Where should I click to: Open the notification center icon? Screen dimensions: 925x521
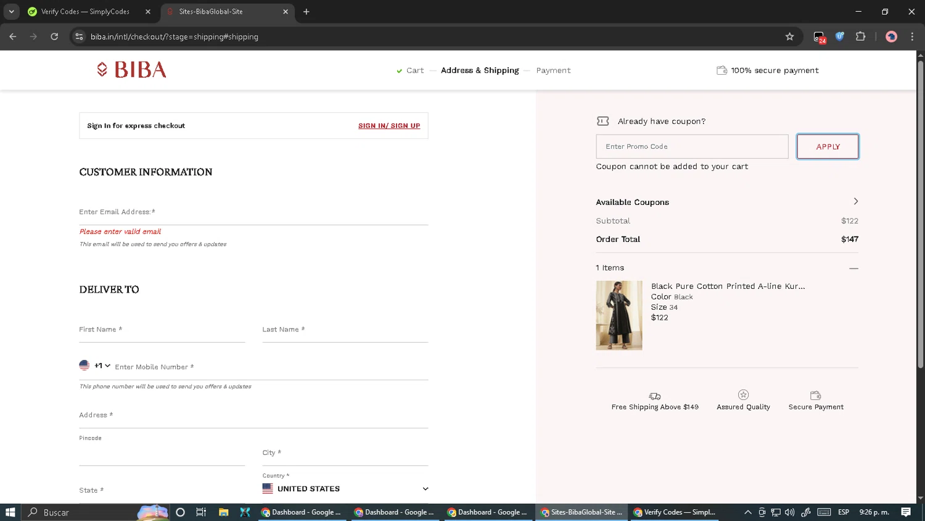point(906,512)
